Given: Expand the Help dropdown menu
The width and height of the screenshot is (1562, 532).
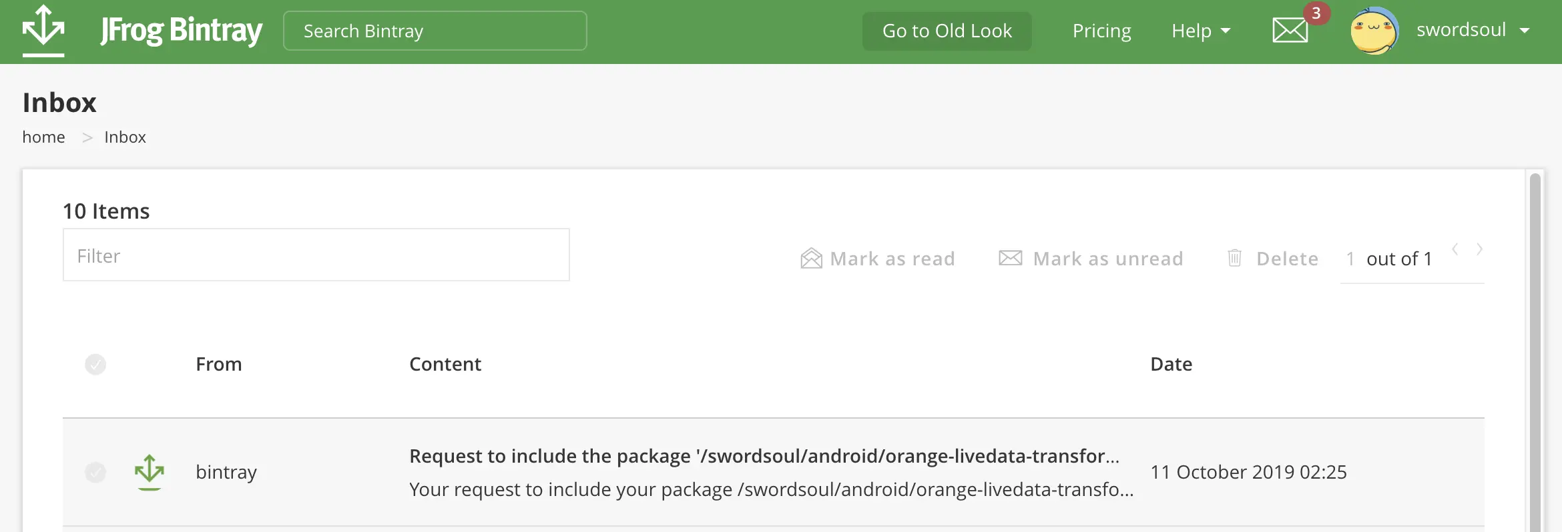Looking at the screenshot, I should point(1200,31).
